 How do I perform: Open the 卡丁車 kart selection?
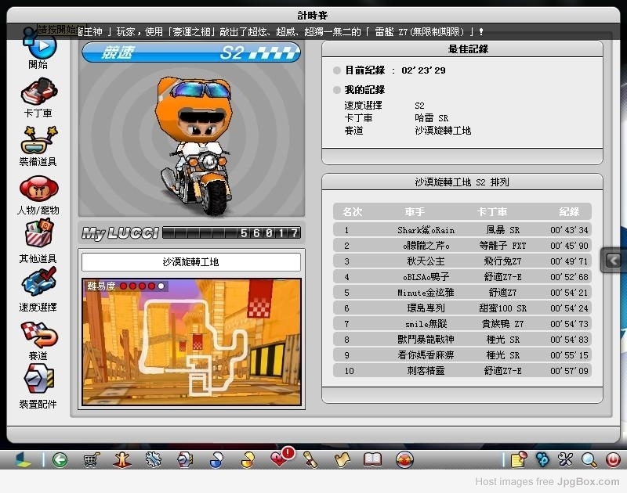point(38,94)
